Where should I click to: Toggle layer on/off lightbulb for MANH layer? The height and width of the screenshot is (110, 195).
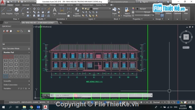tap(83, 9)
